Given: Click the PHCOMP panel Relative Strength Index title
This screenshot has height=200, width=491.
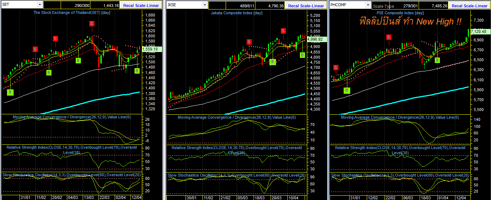Looking at the screenshot, I should coord(400,150).
